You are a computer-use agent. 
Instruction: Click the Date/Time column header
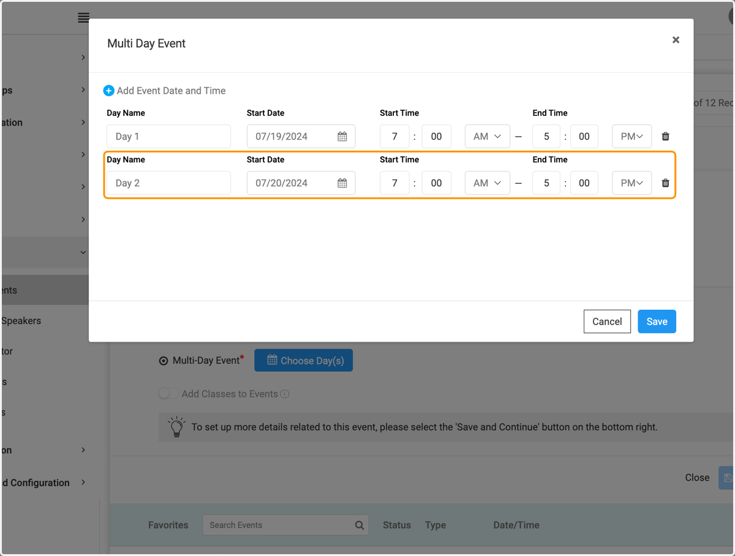click(x=516, y=525)
